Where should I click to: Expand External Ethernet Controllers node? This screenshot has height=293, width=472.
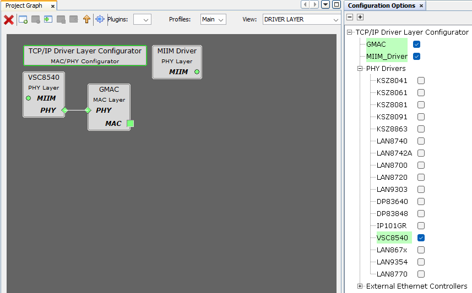click(x=360, y=286)
